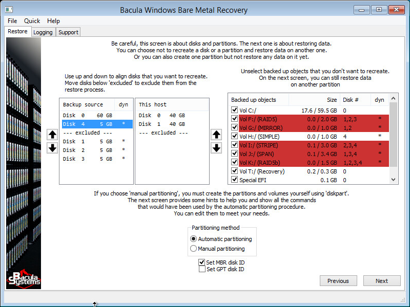Click the Disk # column header

(355, 100)
